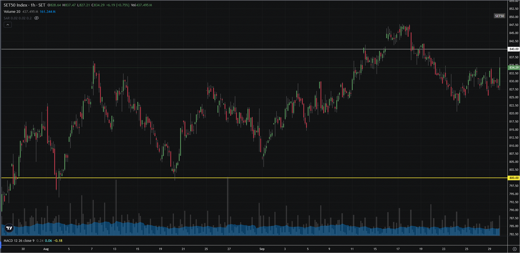Click the TradingView logo badge
This screenshot has width=520, height=253.
9,228
